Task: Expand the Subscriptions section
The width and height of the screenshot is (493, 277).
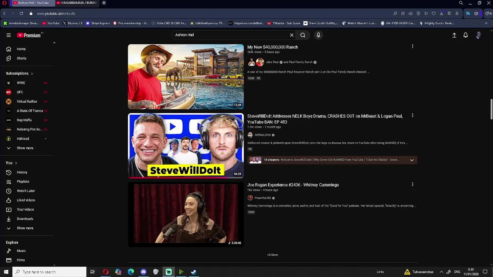Action: (x=19, y=73)
